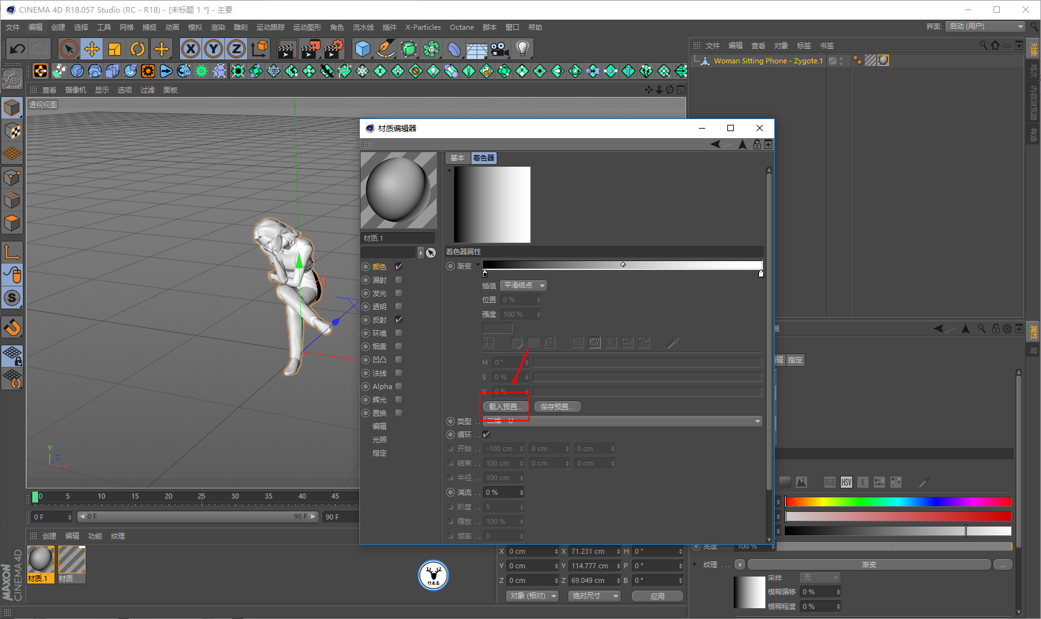Image resolution: width=1041 pixels, height=619 pixels.
Task: Disable the 反射 channel checkbox
Action: click(x=399, y=320)
